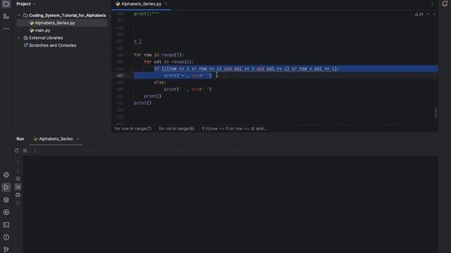Click breadcrumb 'for row in range(7)'

pyautogui.click(x=133, y=129)
